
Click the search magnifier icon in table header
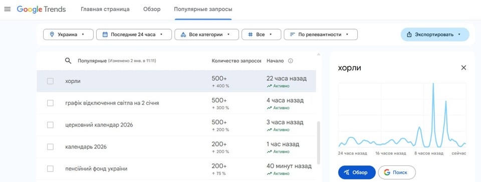click(68, 61)
